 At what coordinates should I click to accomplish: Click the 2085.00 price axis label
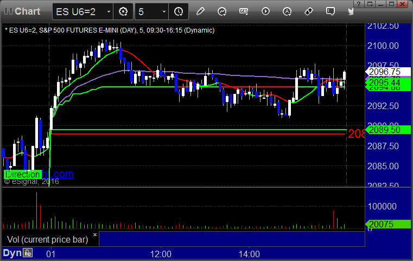point(383,166)
